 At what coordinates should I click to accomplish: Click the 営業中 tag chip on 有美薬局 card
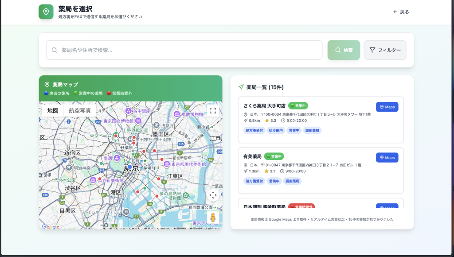point(274,181)
